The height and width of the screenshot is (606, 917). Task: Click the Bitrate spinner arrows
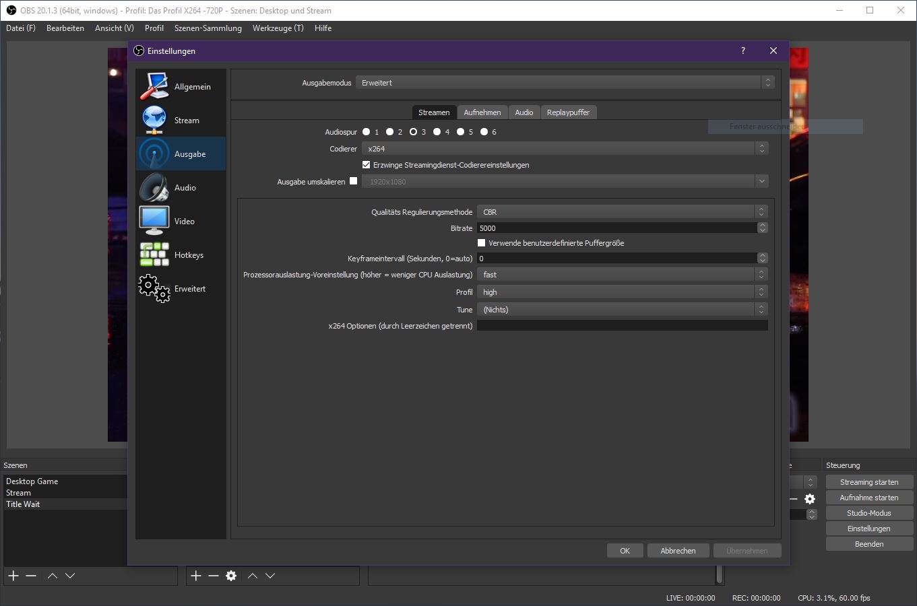(x=763, y=228)
